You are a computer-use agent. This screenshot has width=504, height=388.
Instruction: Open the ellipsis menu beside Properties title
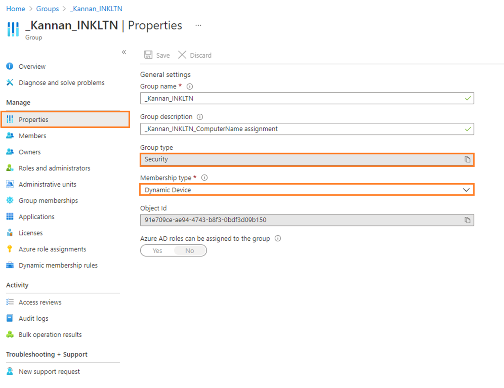tap(198, 25)
